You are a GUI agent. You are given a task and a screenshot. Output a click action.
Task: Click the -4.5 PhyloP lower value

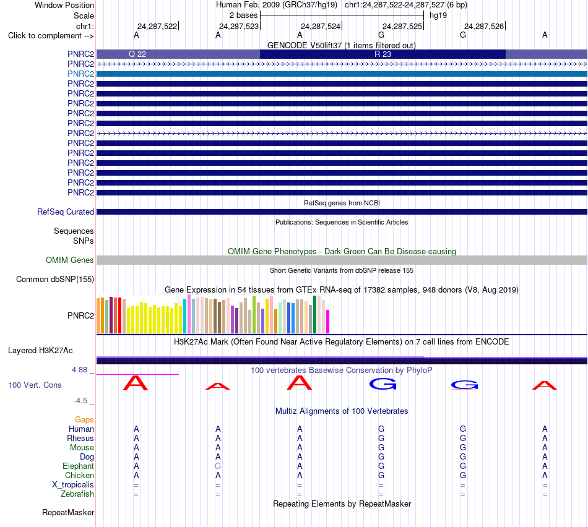click(80, 401)
